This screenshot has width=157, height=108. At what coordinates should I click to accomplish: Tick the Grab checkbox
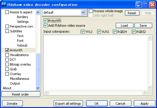pos(7,69)
